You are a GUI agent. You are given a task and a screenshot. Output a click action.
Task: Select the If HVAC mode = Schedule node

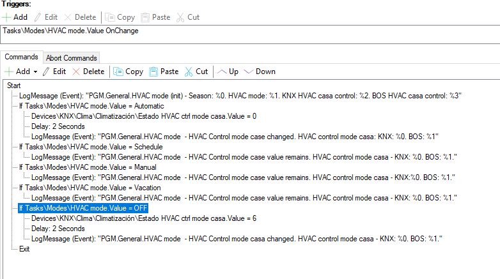pyautogui.click(x=90, y=147)
